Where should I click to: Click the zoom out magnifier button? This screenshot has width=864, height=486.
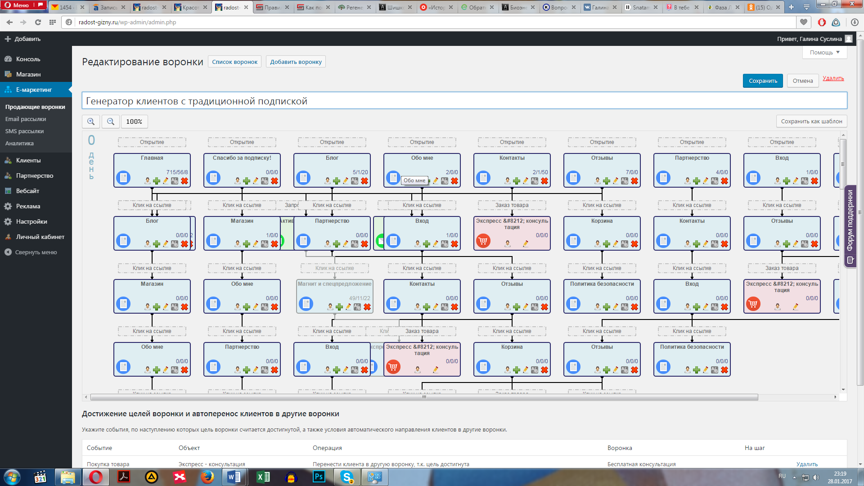tap(111, 121)
